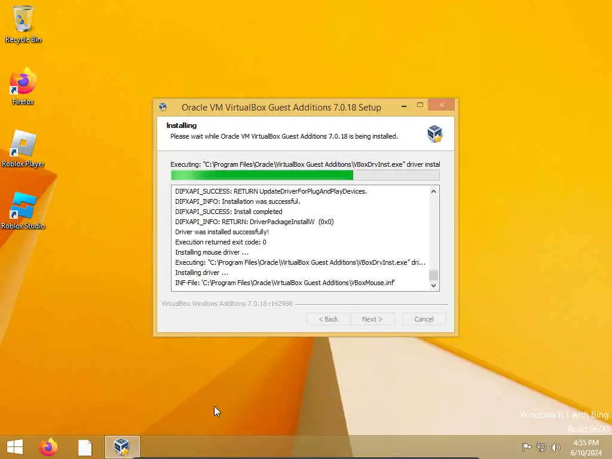Click the VirtualBox cube icon in installer header
The height and width of the screenshot is (459, 612).
point(434,134)
